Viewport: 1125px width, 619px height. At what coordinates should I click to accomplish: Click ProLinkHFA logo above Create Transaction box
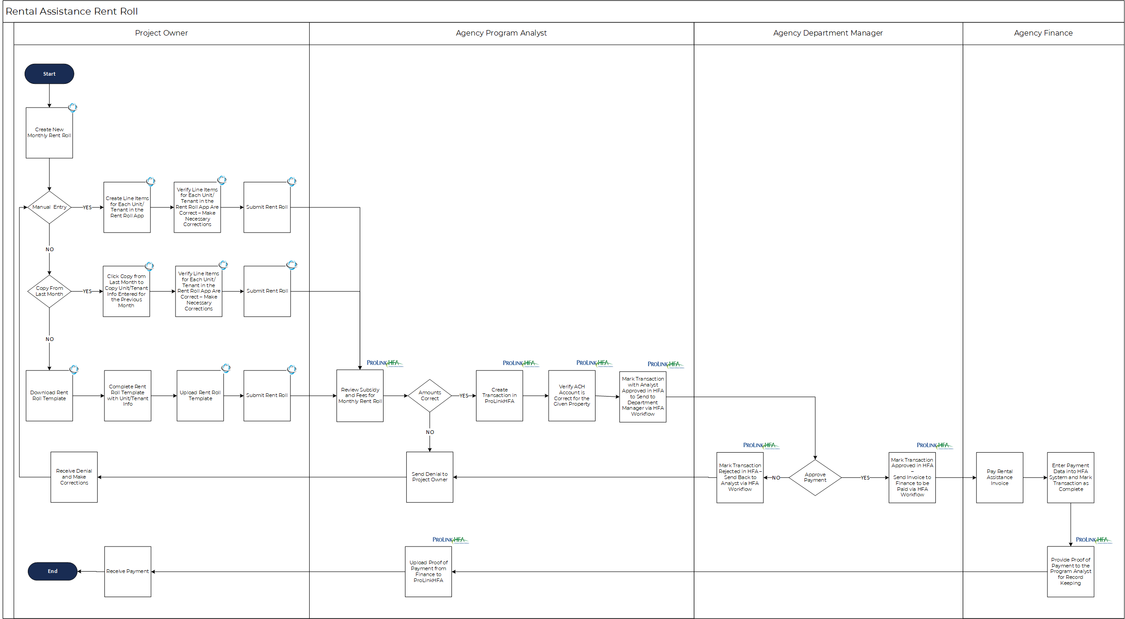tap(520, 363)
